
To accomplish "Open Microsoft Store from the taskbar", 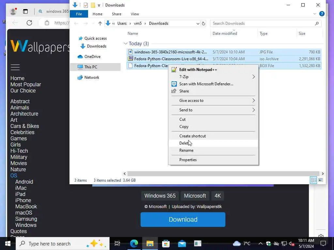I will pyautogui.click(x=166, y=243).
